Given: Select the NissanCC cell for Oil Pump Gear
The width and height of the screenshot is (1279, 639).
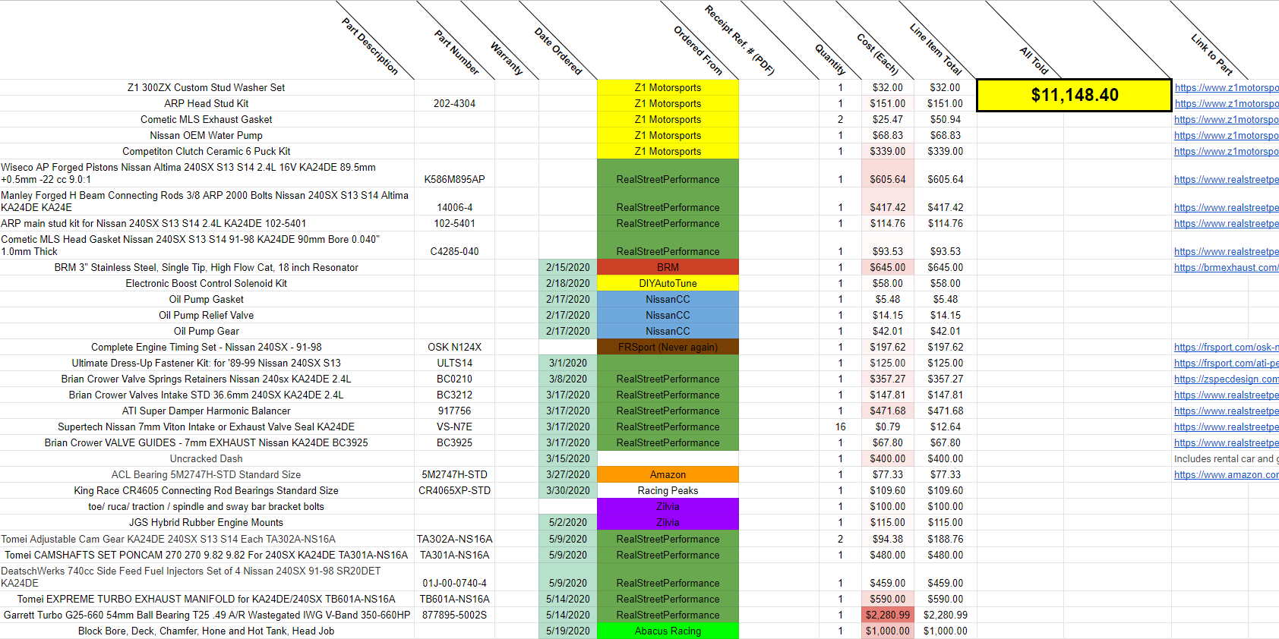Looking at the screenshot, I should (668, 332).
